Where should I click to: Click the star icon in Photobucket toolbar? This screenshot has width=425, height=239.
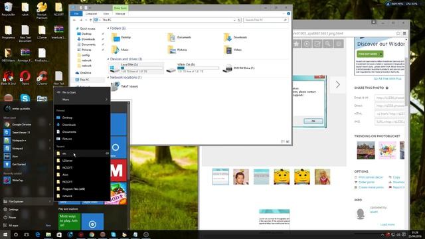[296, 44]
